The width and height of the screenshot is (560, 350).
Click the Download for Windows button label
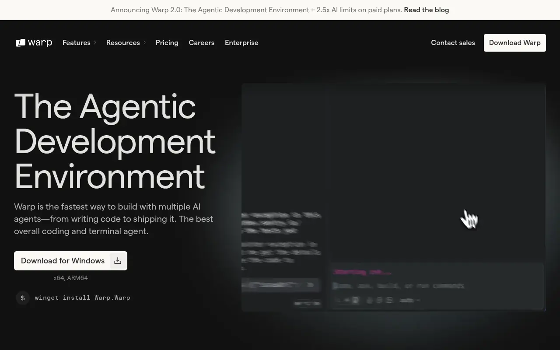[x=63, y=261]
